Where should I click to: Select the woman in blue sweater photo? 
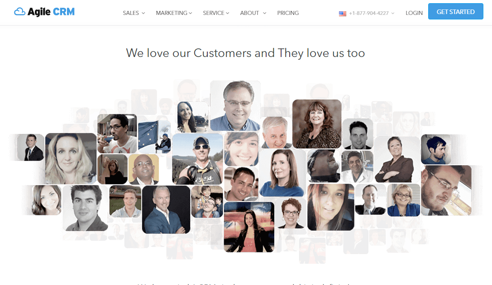[x=282, y=173]
